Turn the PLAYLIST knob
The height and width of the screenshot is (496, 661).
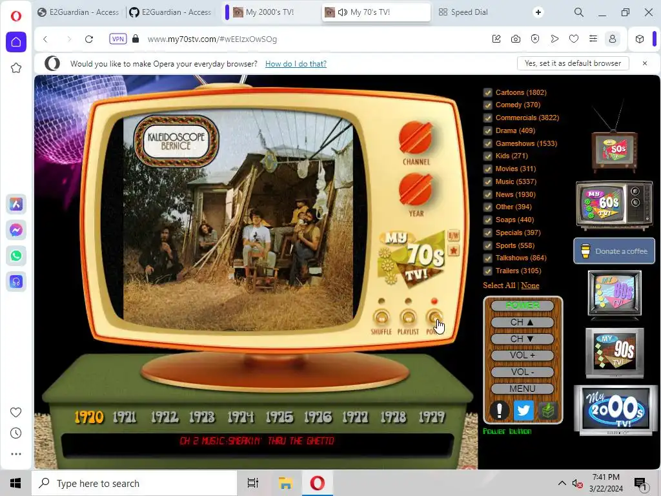tap(408, 316)
